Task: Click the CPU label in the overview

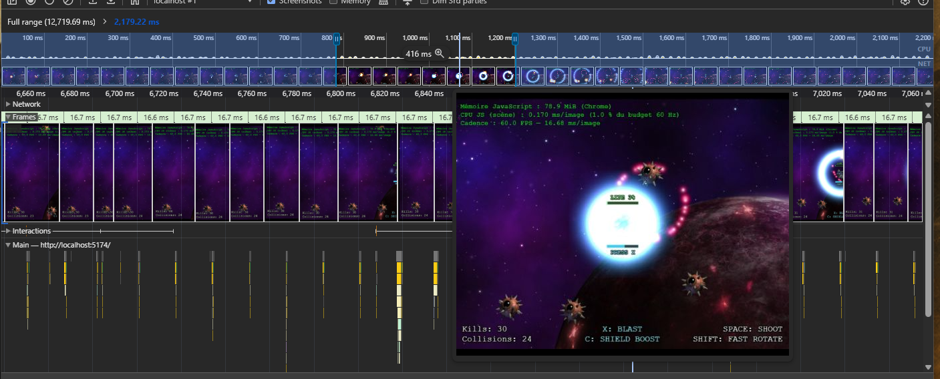Action: tap(924, 49)
